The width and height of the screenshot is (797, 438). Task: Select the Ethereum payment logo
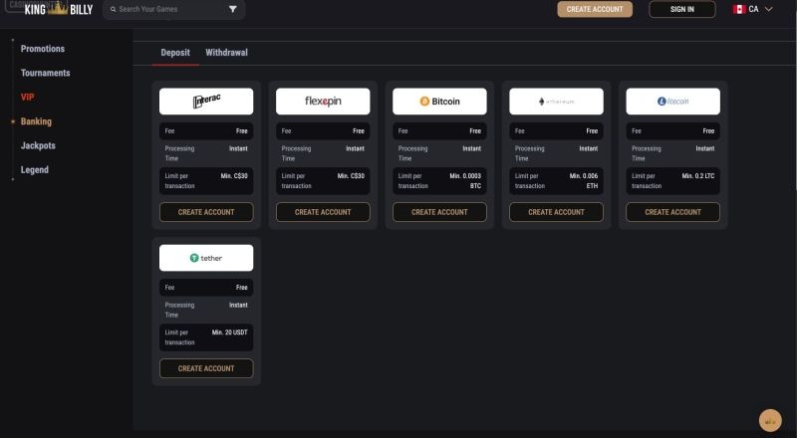(x=556, y=102)
